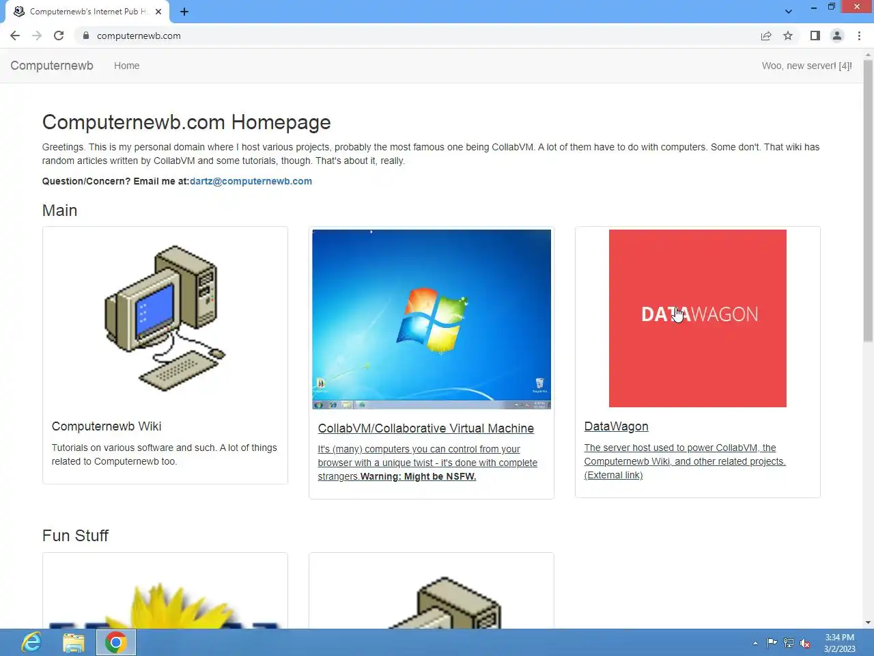The width and height of the screenshot is (874, 656).
Task: Open CollabVM/Collaborative Virtual Machine link
Action: (x=426, y=428)
